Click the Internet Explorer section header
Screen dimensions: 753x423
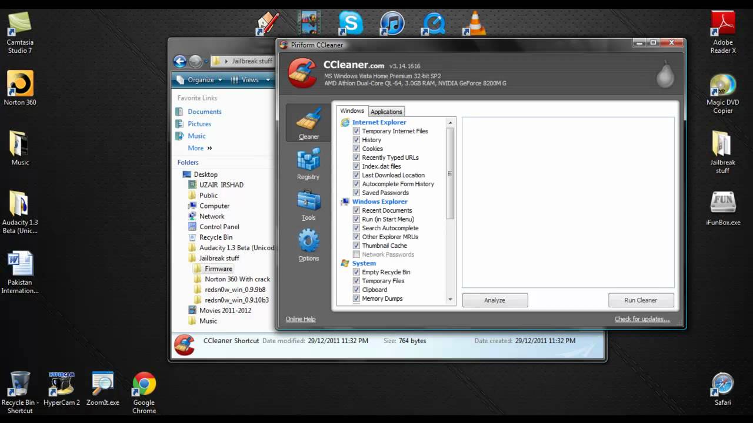379,122
